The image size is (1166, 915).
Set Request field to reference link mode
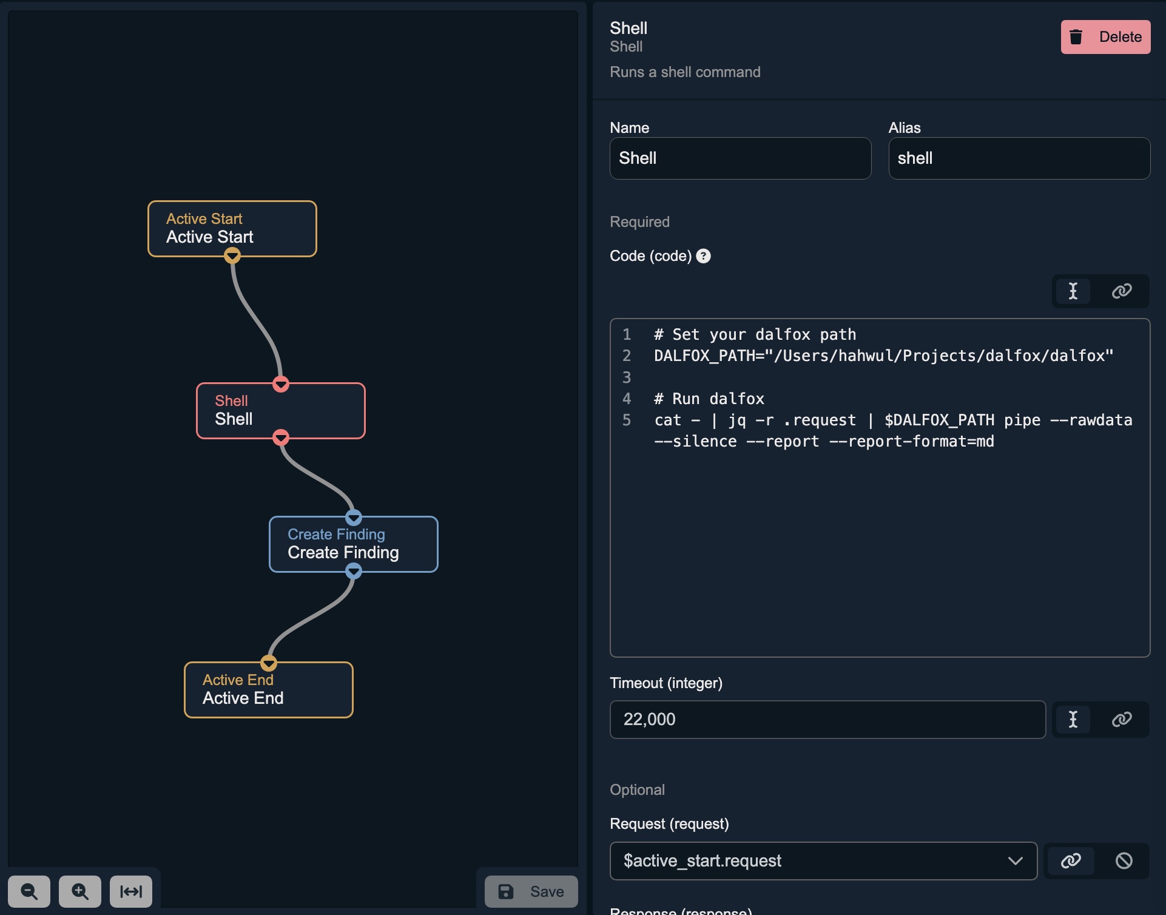[1071, 861]
